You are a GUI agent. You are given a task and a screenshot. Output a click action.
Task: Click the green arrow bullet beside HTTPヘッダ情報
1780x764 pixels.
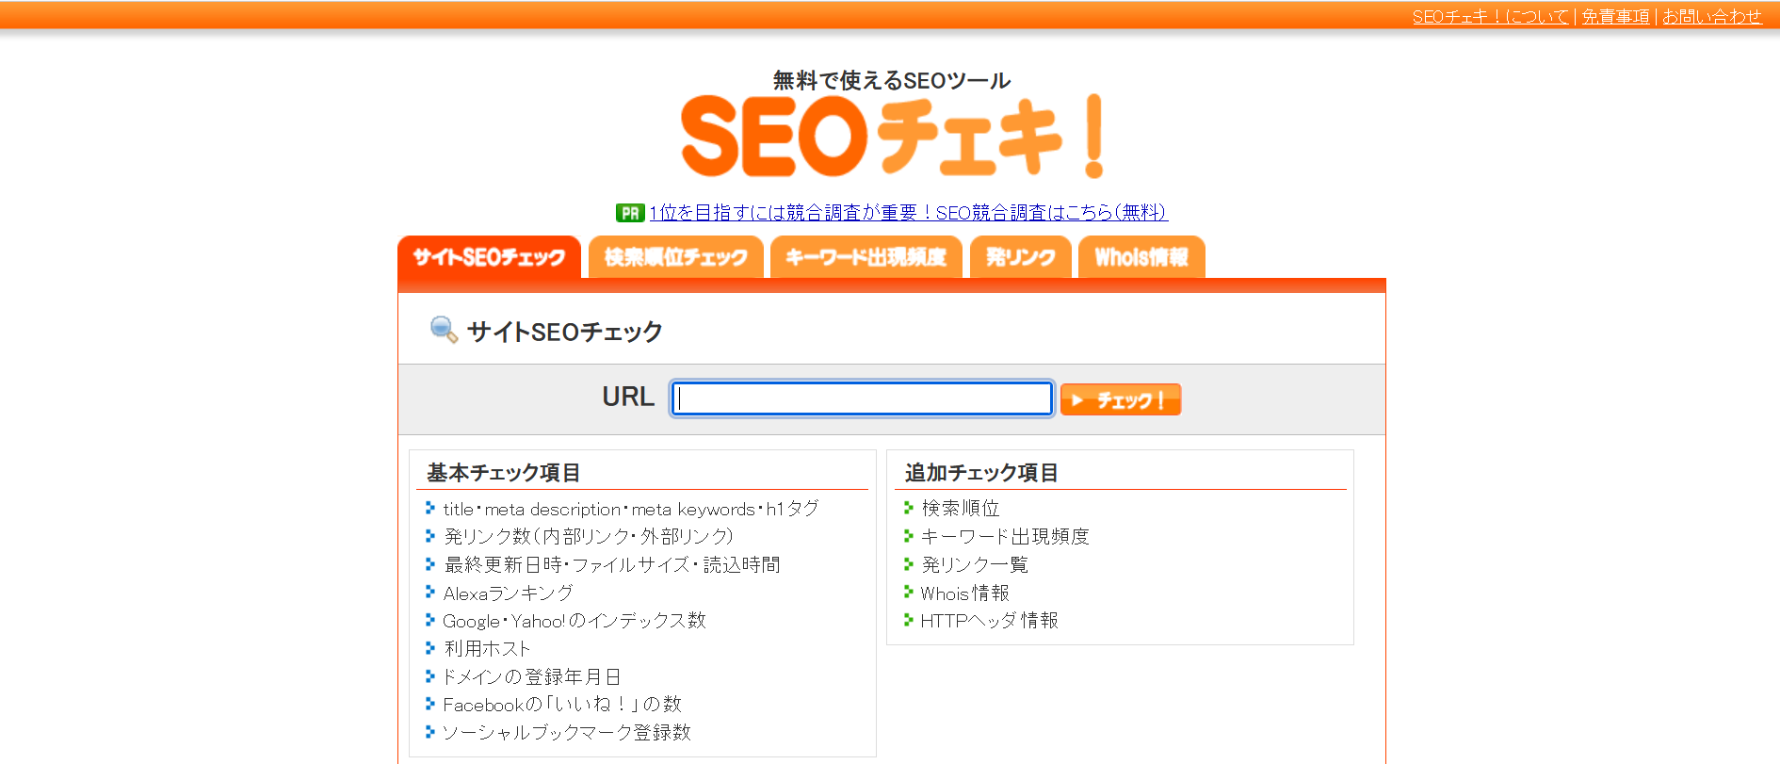pos(909,619)
